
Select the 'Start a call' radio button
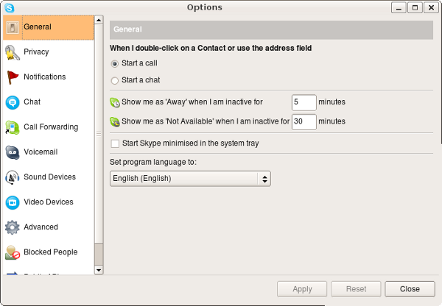(114, 64)
